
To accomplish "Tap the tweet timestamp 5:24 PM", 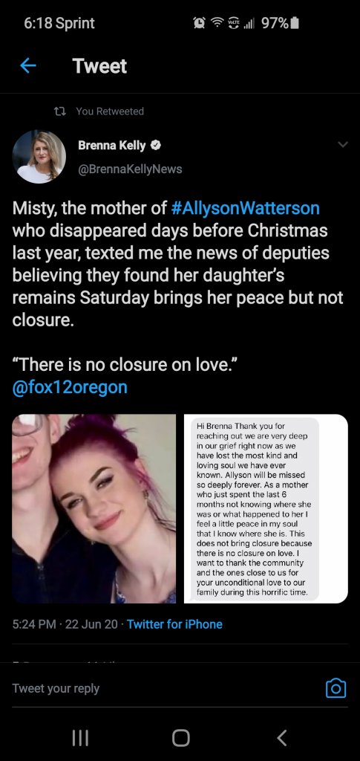I will (34, 624).
